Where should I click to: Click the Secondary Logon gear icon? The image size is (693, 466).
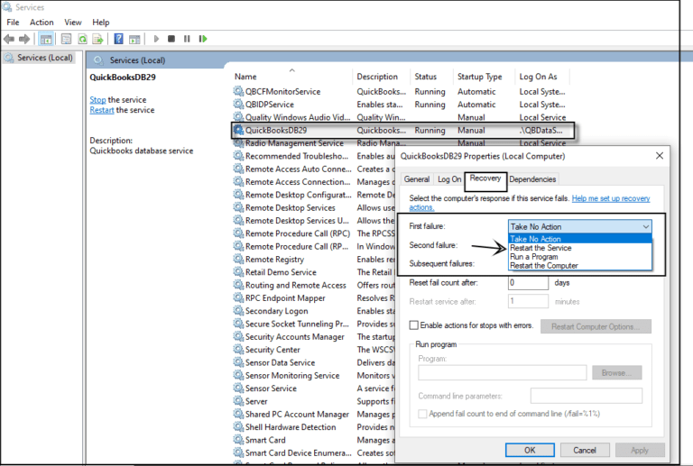238,311
